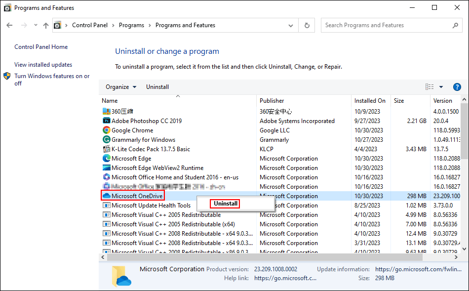Viewport: 469px width, 291px height.
Task: Click the list view layout icon
Action: (x=429, y=86)
